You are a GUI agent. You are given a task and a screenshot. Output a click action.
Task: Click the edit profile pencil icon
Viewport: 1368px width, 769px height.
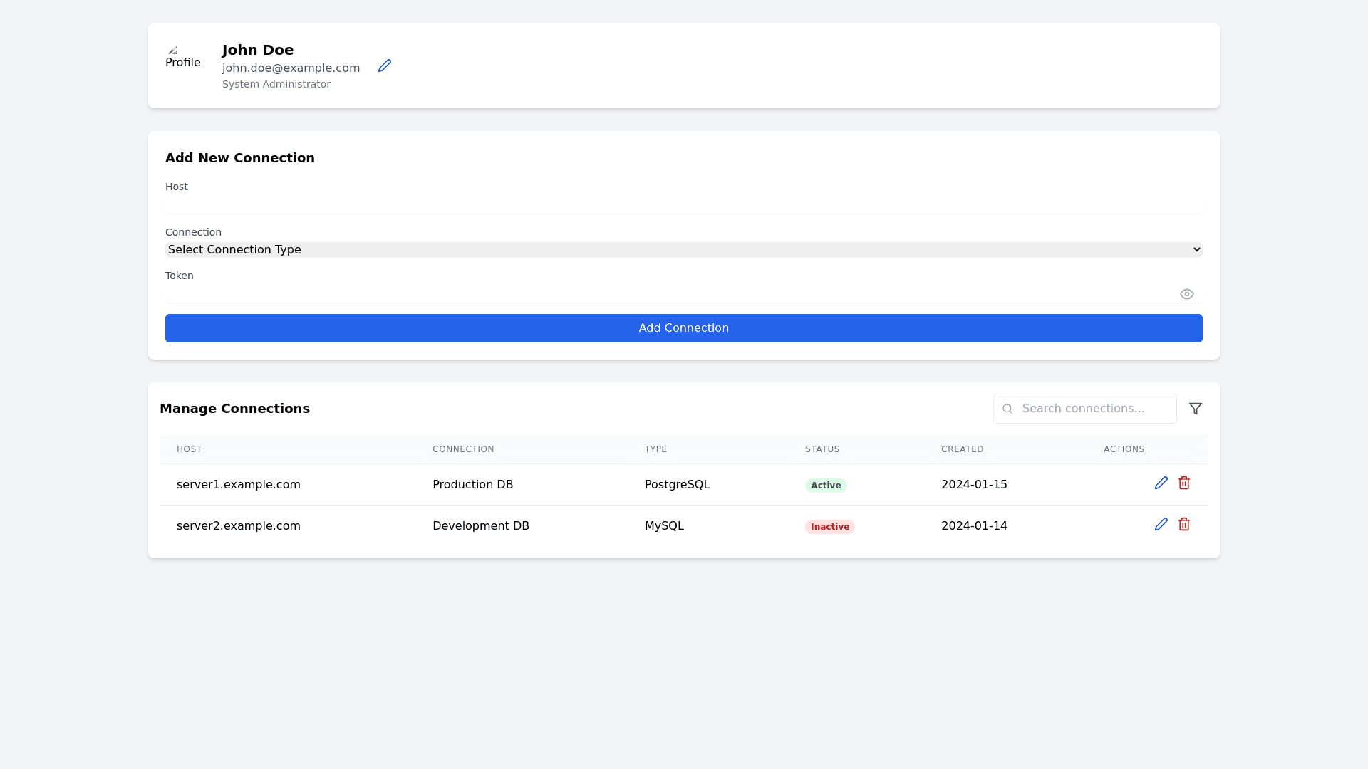click(x=385, y=66)
